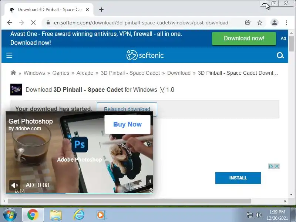
Task: Go to Windows breadcrumb
Action: point(34,73)
